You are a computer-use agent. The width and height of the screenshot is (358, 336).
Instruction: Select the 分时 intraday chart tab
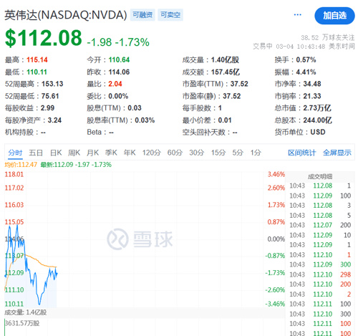15,153
